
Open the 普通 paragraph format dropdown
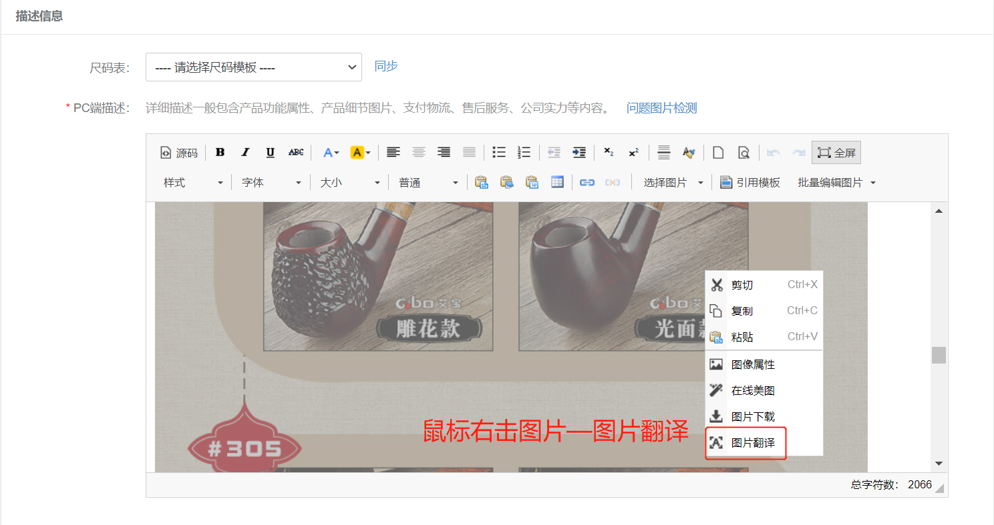point(428,182)
